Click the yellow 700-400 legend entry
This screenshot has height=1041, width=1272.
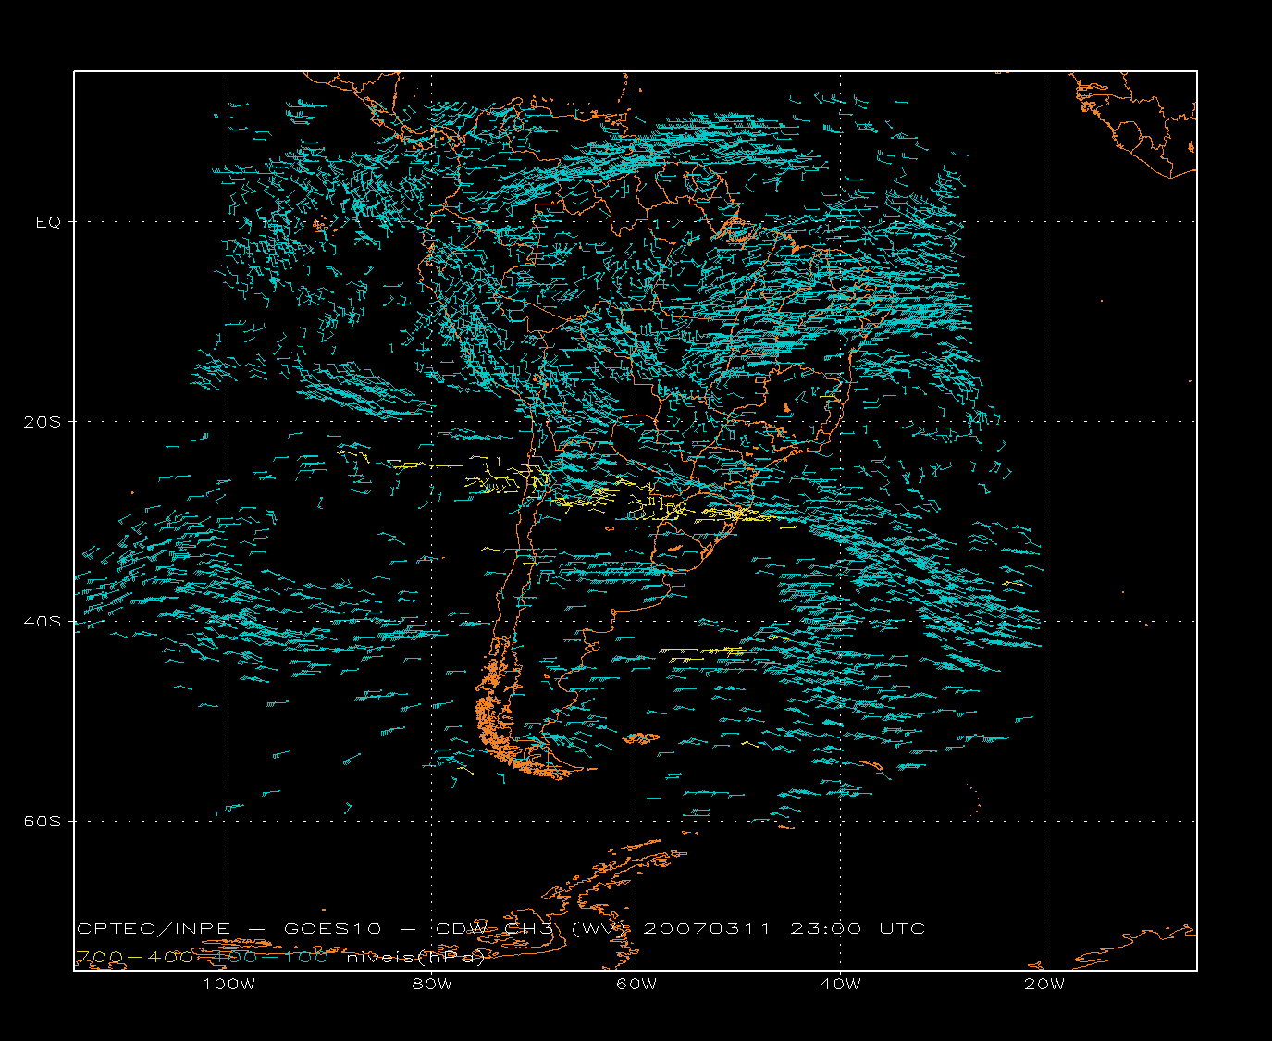pyautogui.click(x=134, y=957)
